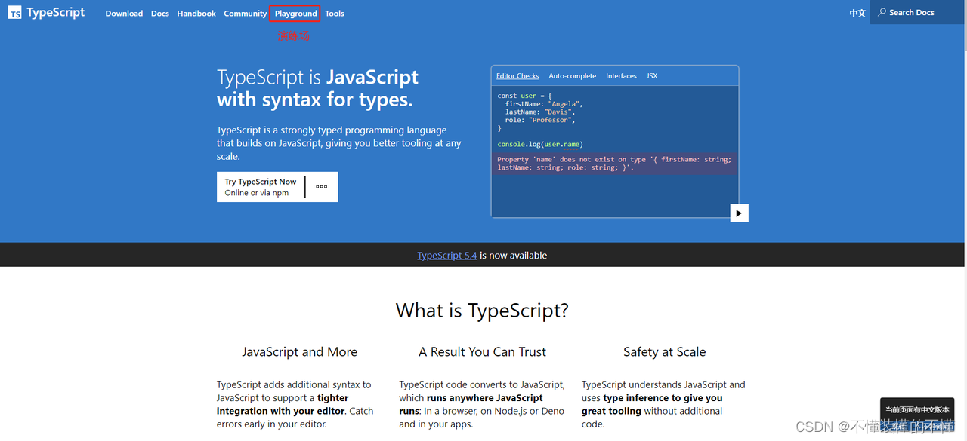This screenshot has width=967, height=441.
Task: Select the Editor Checks tab
Action: coord(517,76)
